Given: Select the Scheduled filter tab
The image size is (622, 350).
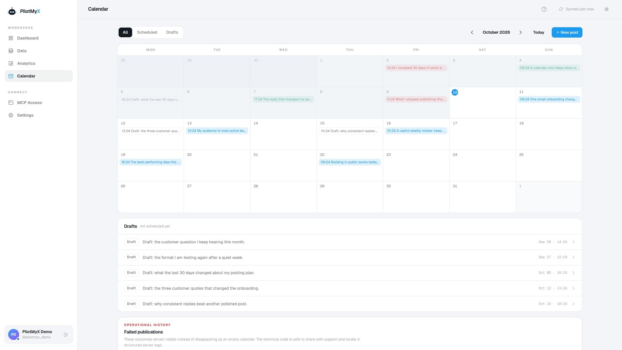Looking at the screenshot, I should 147,32.
